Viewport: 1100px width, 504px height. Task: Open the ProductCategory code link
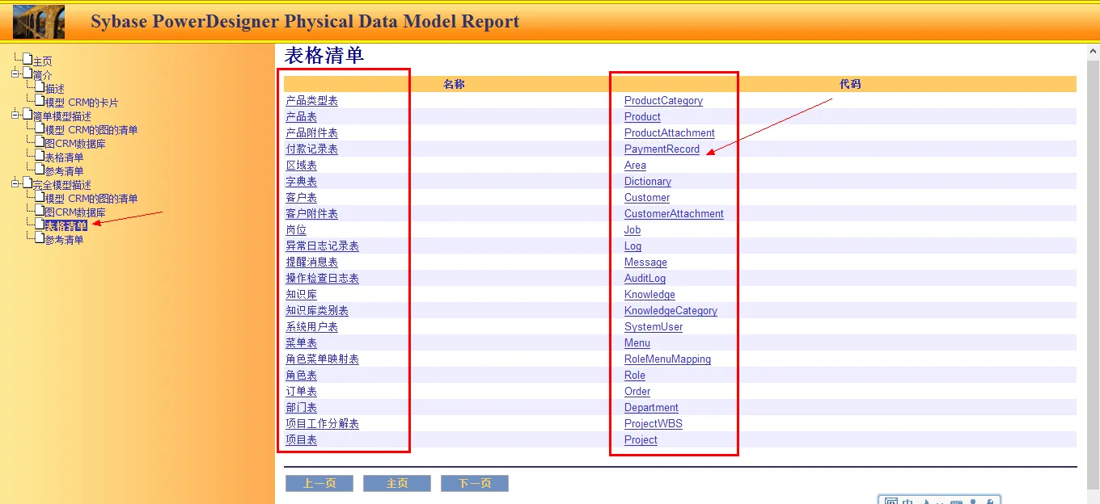(663, 101)
